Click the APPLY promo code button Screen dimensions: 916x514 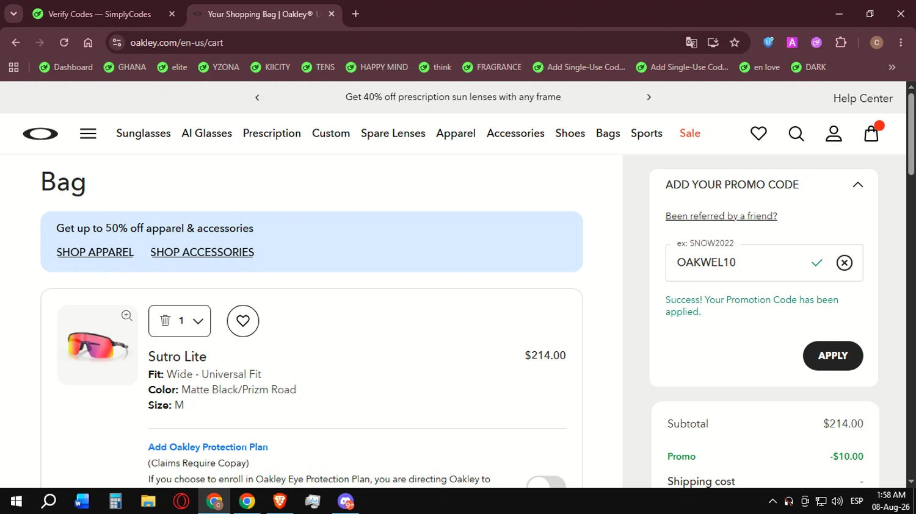point(833,355)
